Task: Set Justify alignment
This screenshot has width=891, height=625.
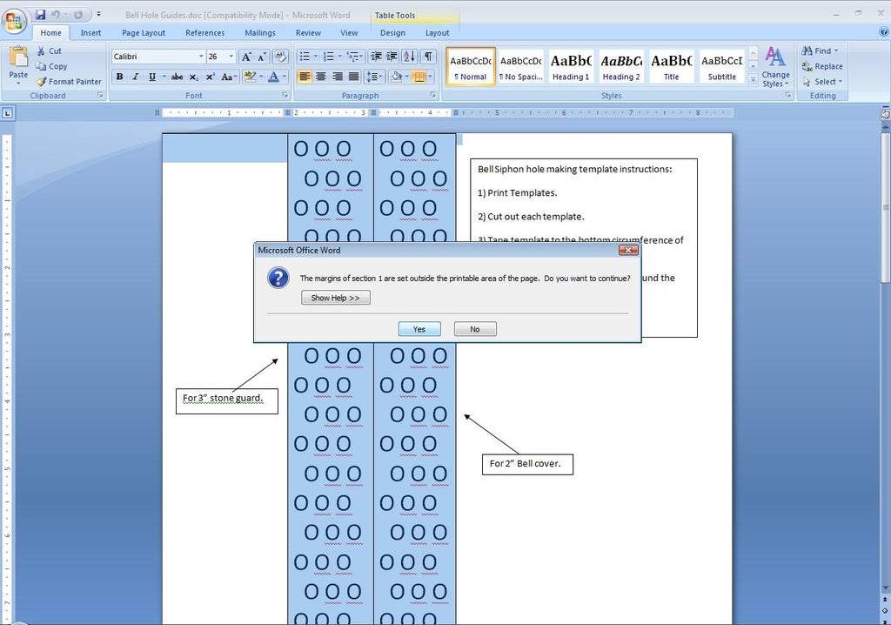Action: (353, 77)
